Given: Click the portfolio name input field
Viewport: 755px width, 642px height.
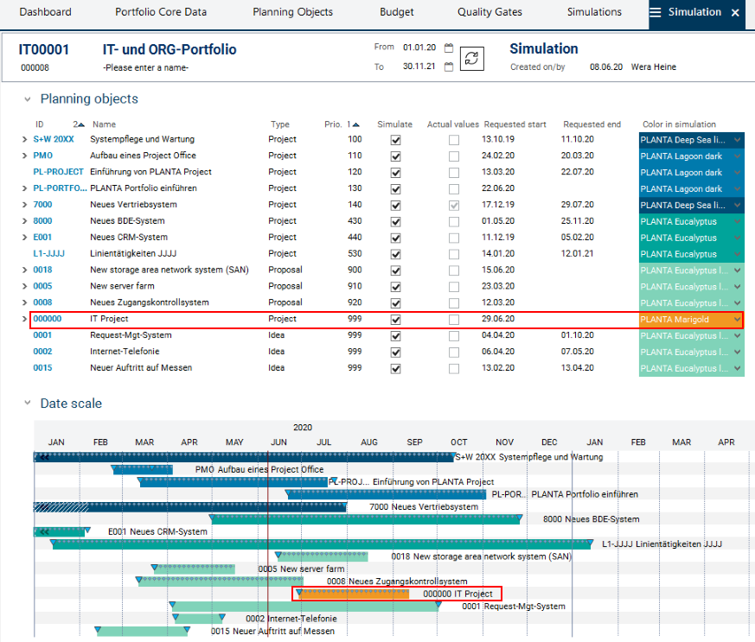Looking at the screenshot, I should 145,67.
